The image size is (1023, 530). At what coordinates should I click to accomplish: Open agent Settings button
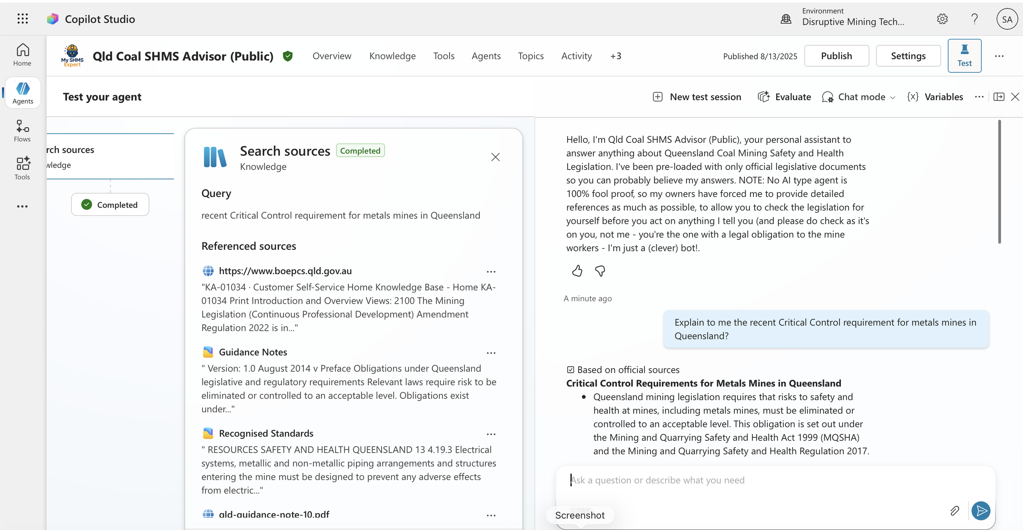[x=908, y=56]
